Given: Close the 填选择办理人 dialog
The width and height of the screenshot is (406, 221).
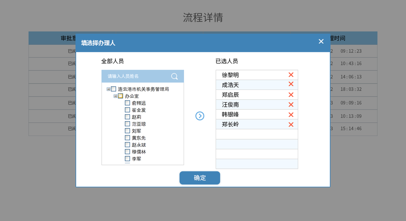Looking at the screenshot, I should tap(321, 41).
